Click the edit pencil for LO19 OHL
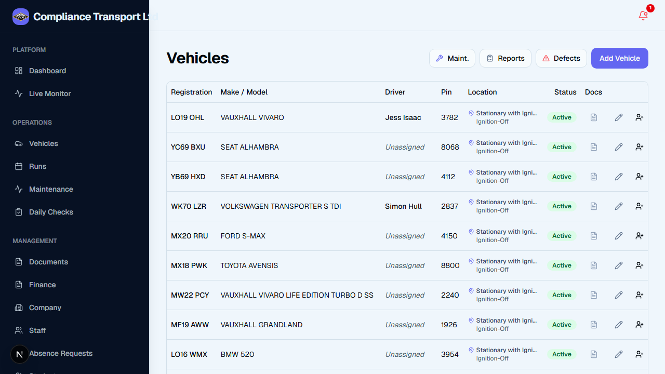665x374 pixels. pos(619,117)
